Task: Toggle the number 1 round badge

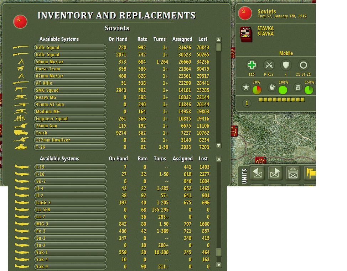Action: 247,103
